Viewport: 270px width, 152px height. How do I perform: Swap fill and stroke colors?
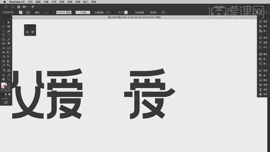[10, 84]
